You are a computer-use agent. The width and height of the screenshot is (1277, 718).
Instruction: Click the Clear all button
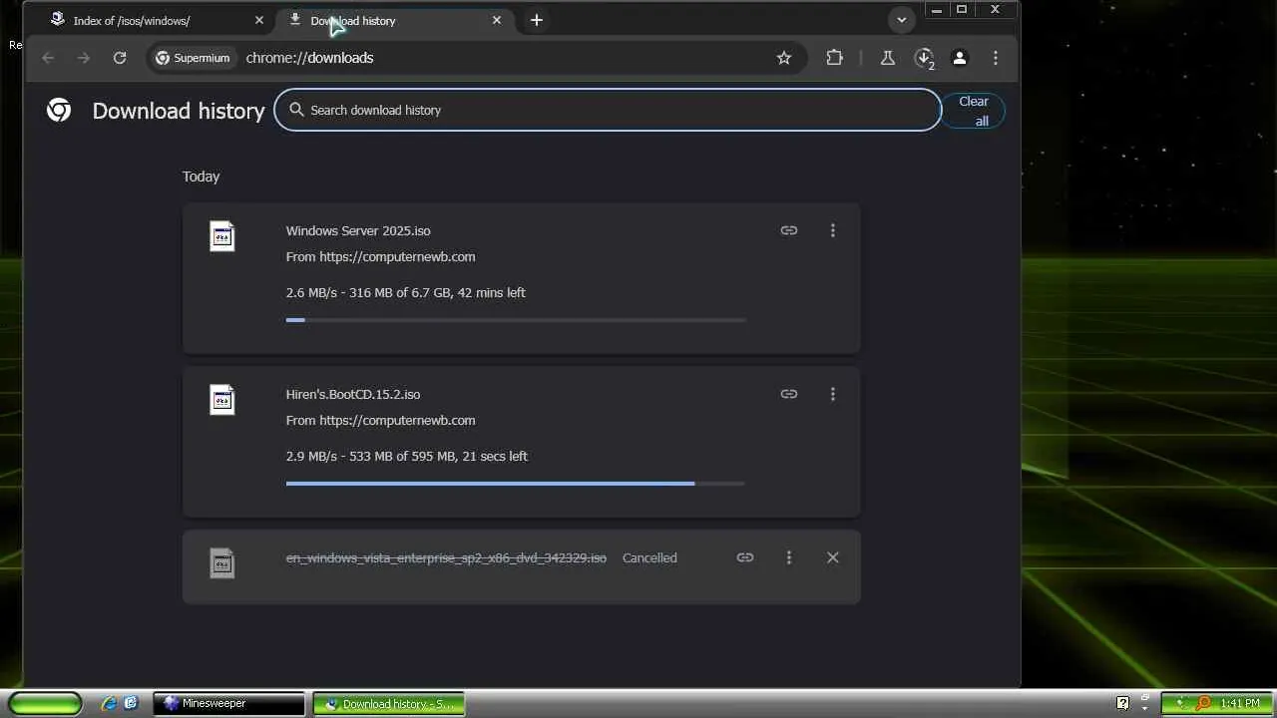pos(974,111)
